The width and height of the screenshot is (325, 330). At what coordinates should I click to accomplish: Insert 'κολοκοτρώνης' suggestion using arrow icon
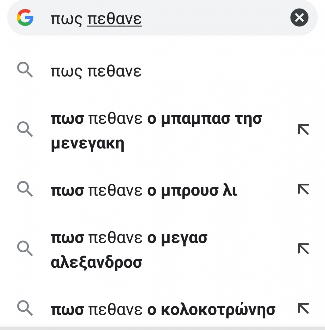click(303, 308)
